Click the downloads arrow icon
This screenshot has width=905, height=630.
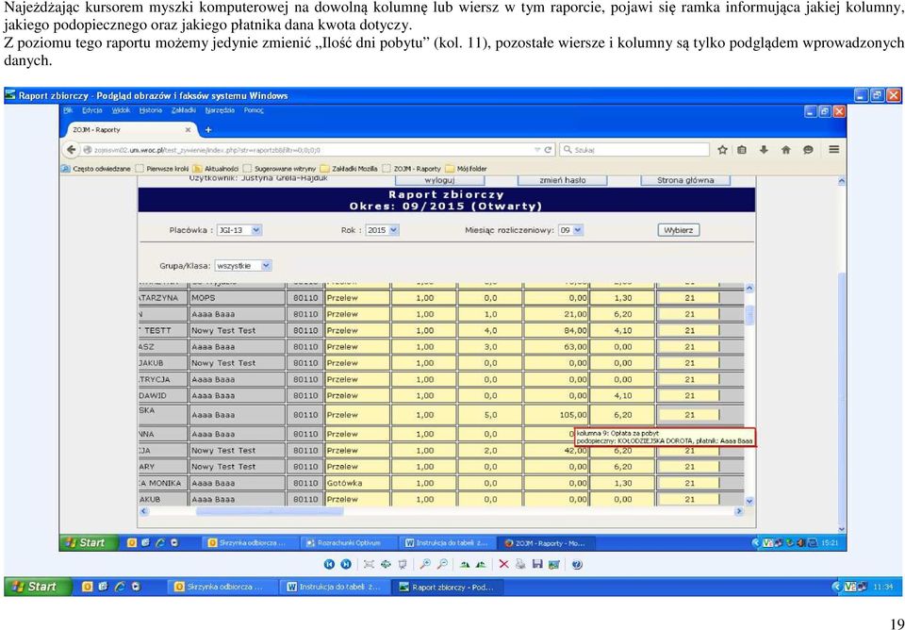(764, 150)
